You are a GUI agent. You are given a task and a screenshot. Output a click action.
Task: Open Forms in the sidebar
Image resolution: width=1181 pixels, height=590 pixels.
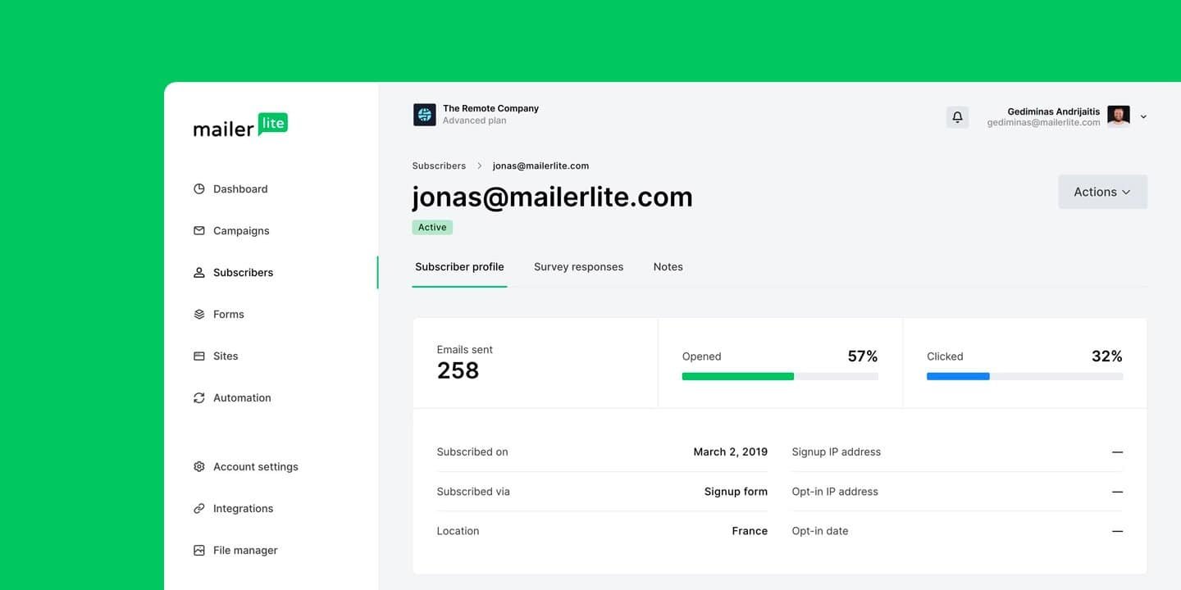pos(228,314)
